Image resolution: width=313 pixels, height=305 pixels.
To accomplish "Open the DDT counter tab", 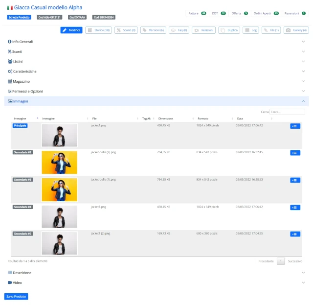I will pos(219,13).
